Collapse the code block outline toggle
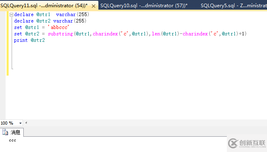 [x=11, y=14]
